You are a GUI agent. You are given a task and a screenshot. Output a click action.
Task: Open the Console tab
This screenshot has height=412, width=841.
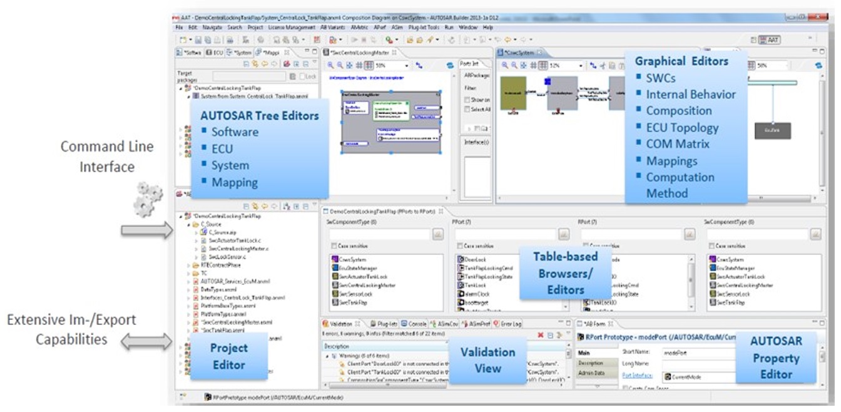[x=414, y=324]
